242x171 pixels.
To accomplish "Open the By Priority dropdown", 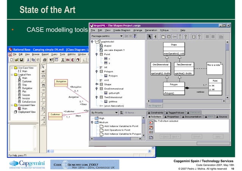I will click(116, 113).
